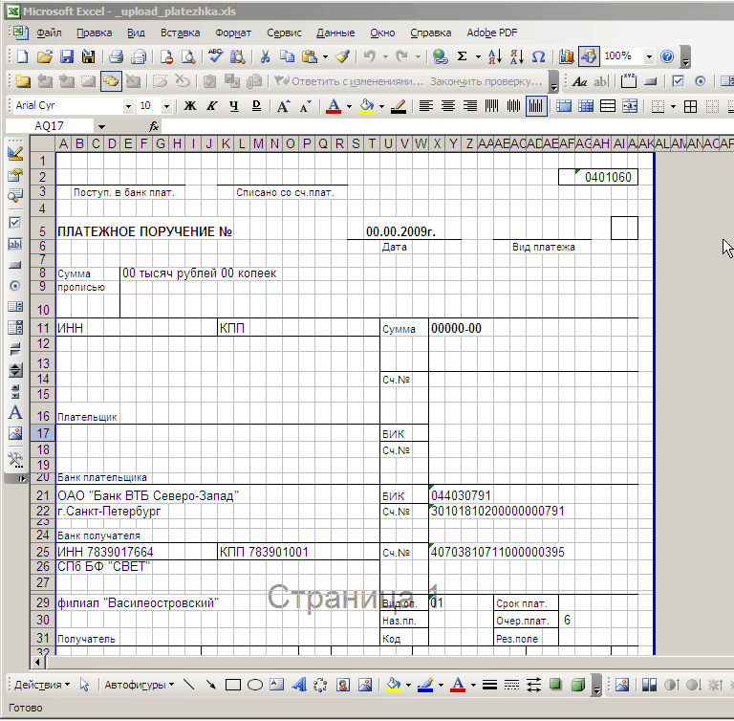The height and width of the screenshot is (721, 734).
Task: Click the checkbox control in the left toolbox
Action: point(14,222)
